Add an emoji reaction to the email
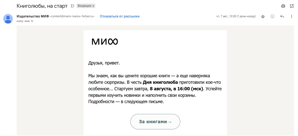 point(272,16)
